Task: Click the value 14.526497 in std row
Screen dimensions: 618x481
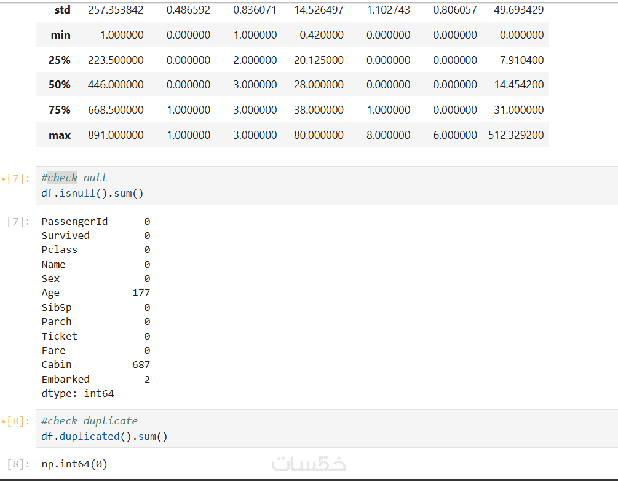Action: click(x=319, y=10)
